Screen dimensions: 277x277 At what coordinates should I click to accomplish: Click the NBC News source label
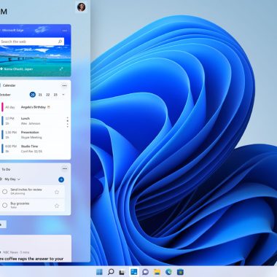pyautogui.click(x=11, y=252)
